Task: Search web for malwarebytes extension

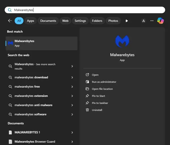Action: [42, 96]
